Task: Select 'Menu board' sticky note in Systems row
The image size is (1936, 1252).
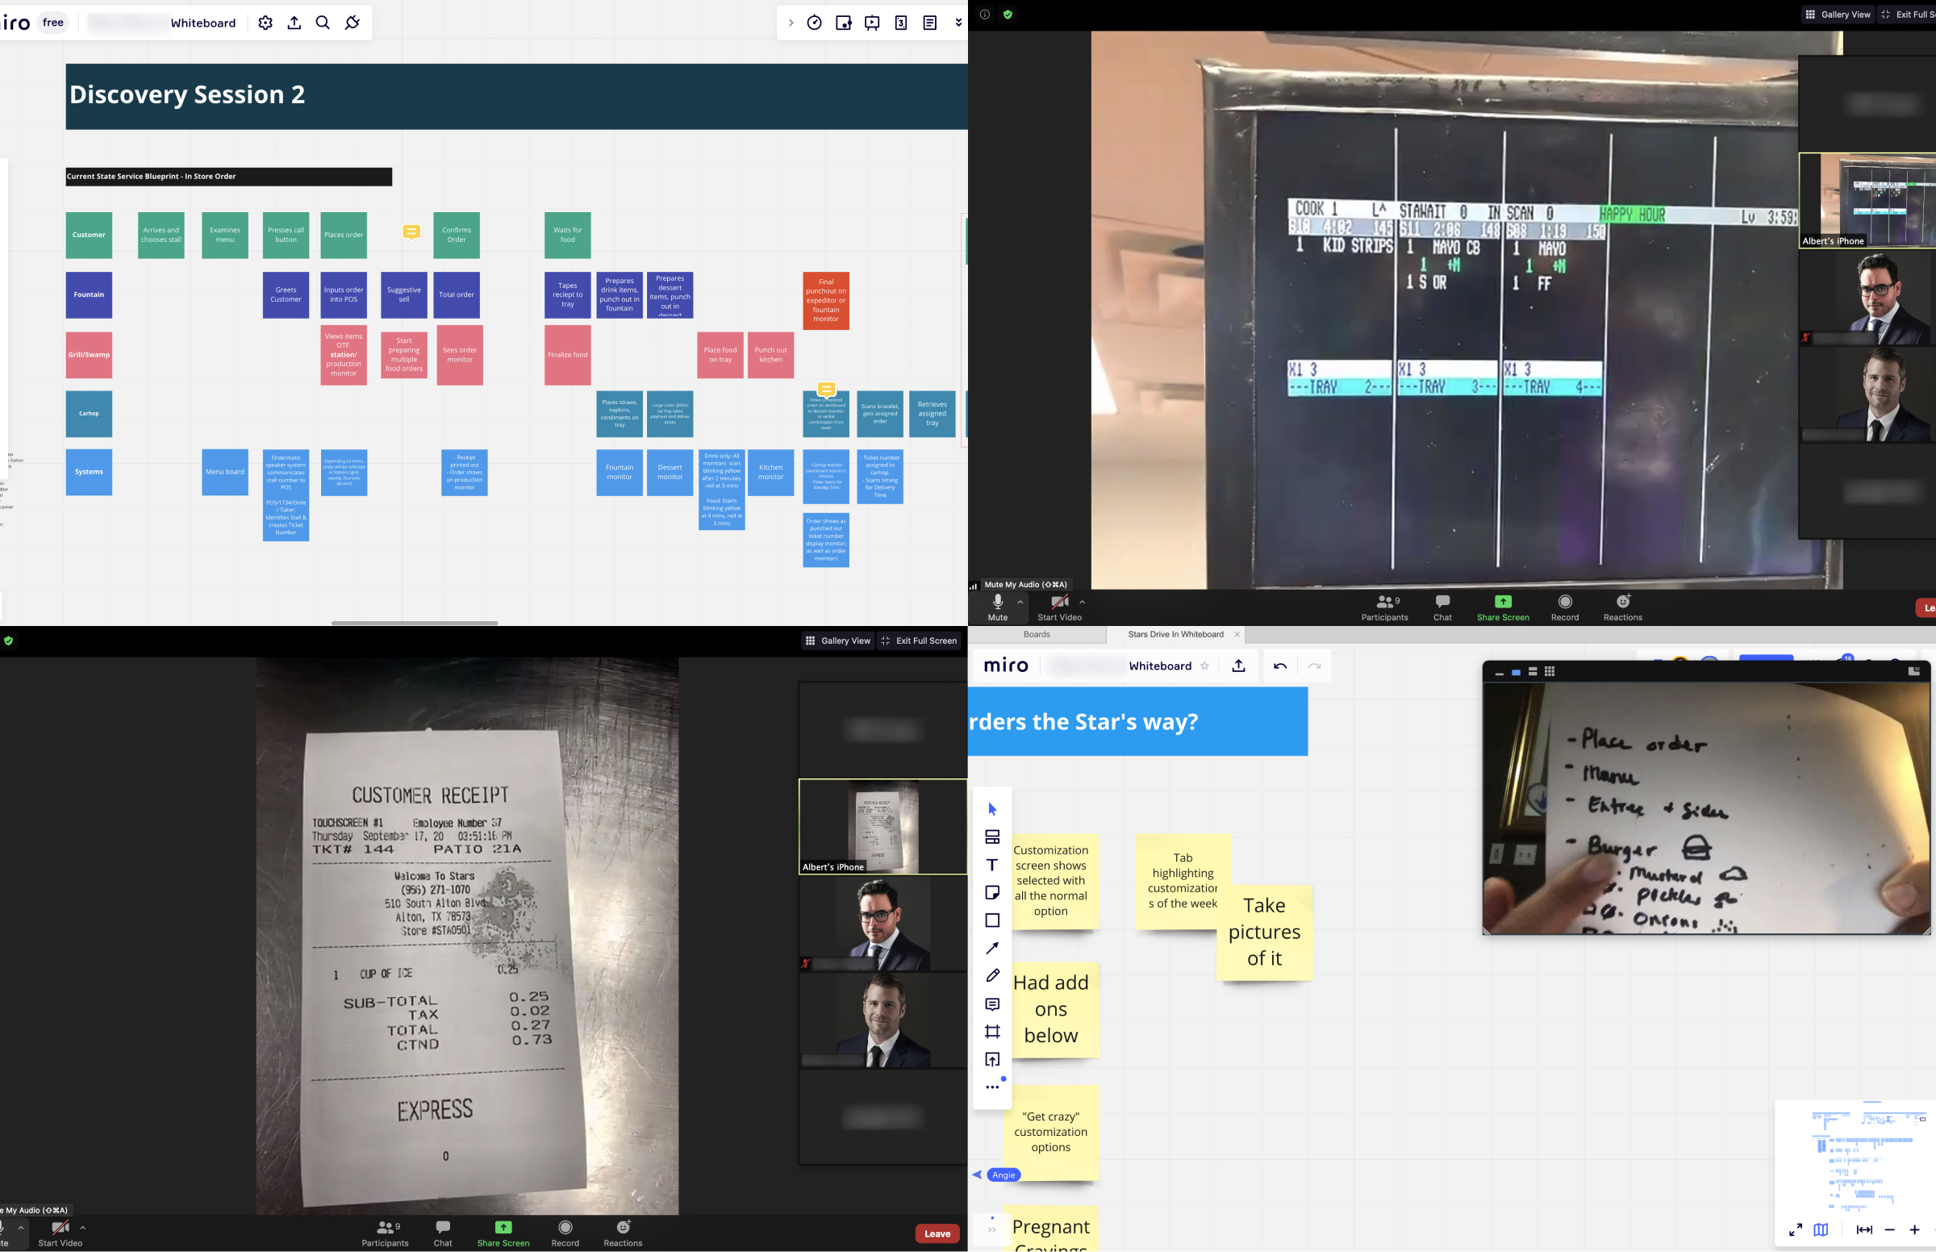Action: [225, 473]
